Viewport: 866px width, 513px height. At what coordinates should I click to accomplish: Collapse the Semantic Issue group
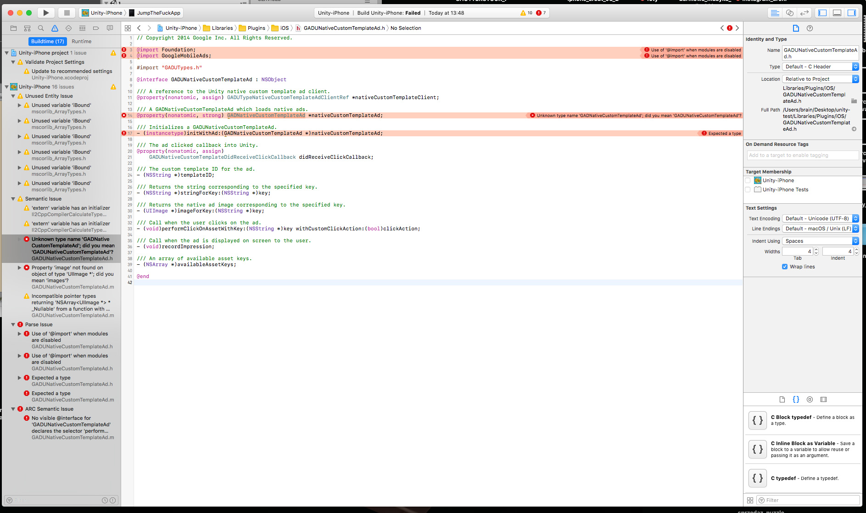coord(13,199)
